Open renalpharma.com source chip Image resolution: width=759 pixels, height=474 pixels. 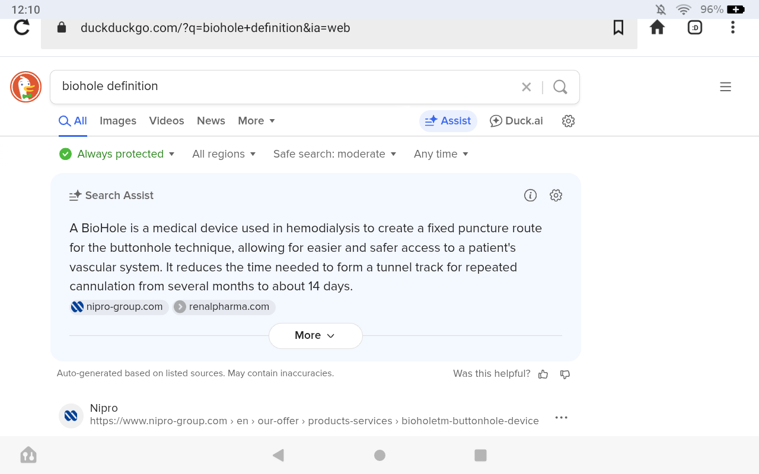click(x=224, y=307)
